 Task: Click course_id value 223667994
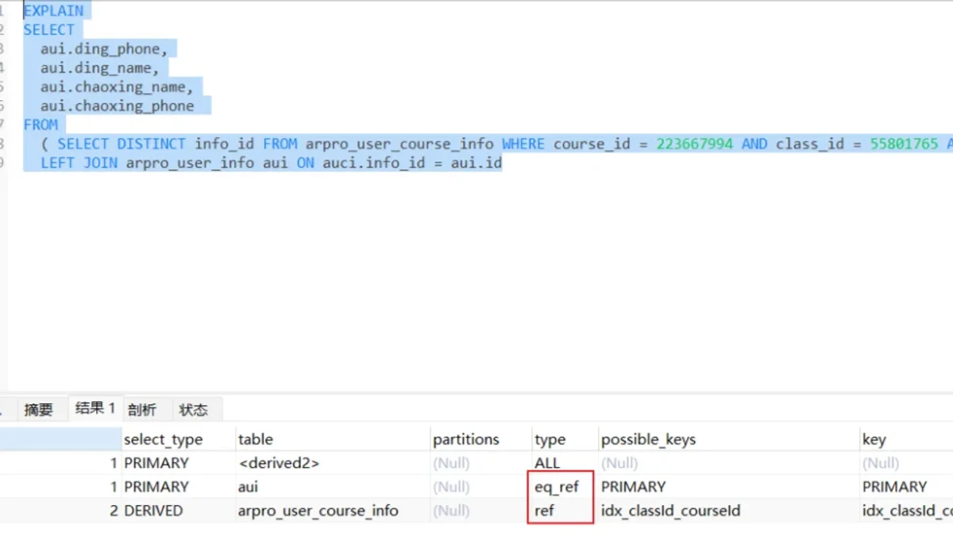[x=695, y=144]
